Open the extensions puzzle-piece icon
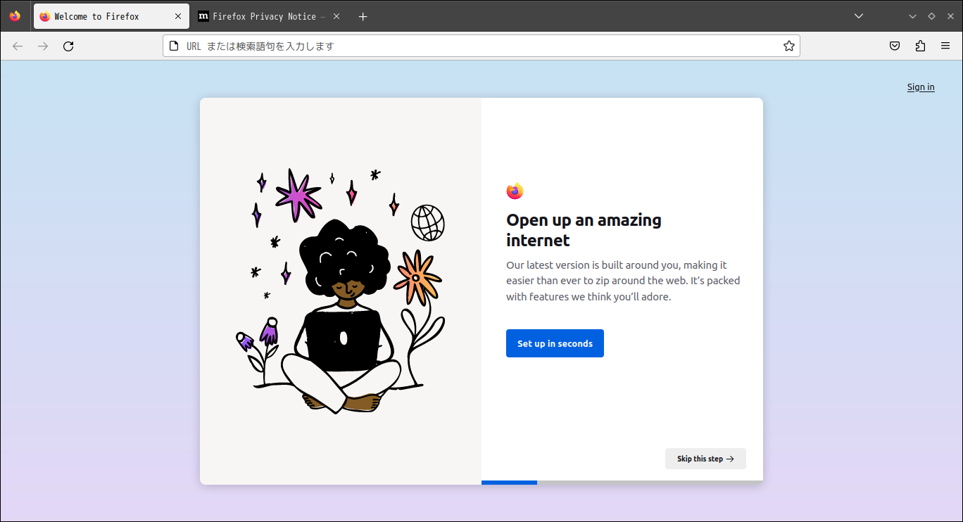The height and width of the screenshot is (522, 963). click(x=920, y=46)
